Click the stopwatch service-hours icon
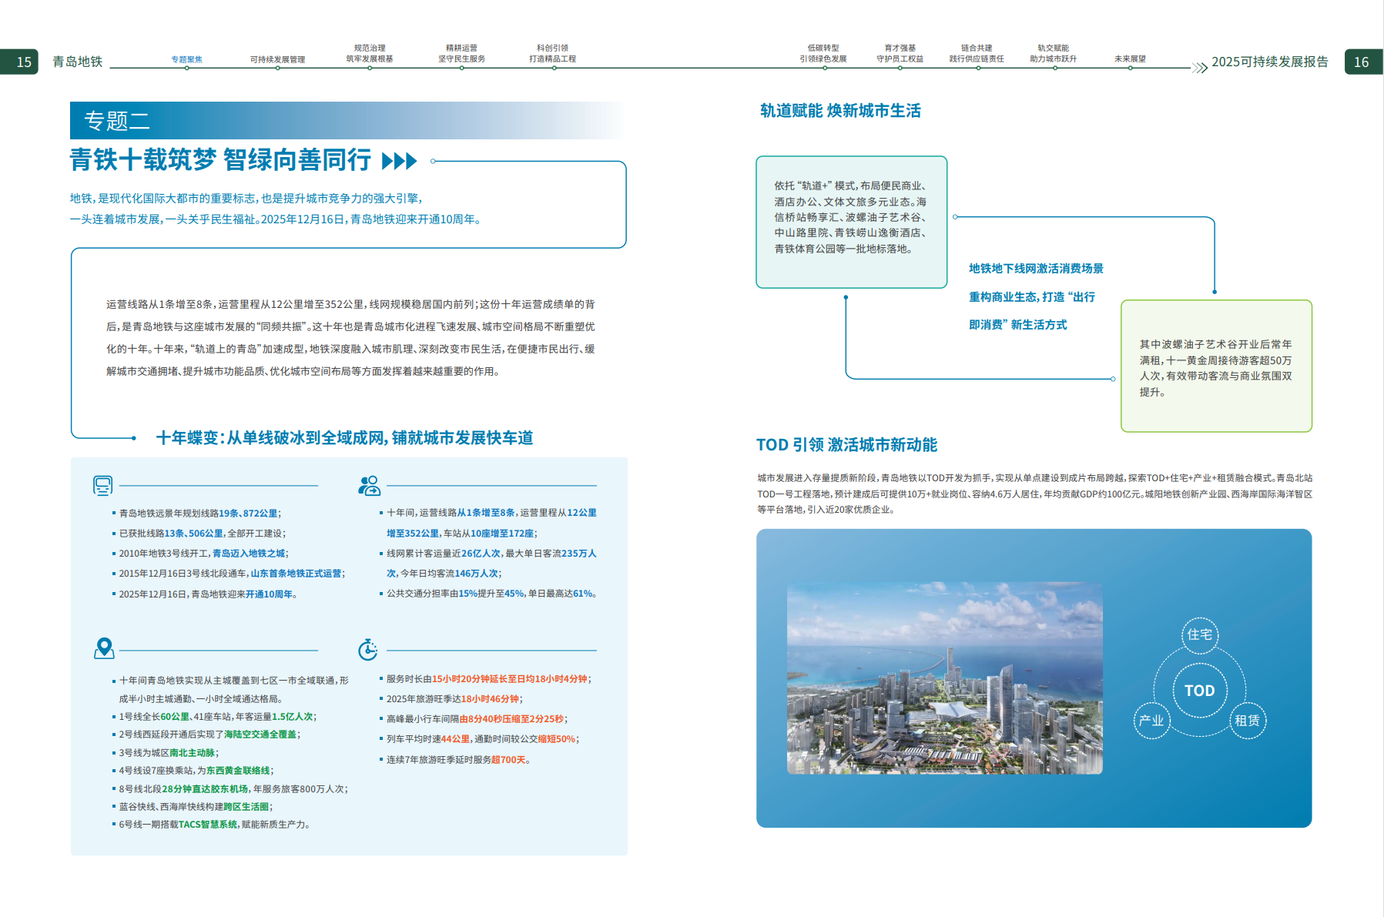 368,649
